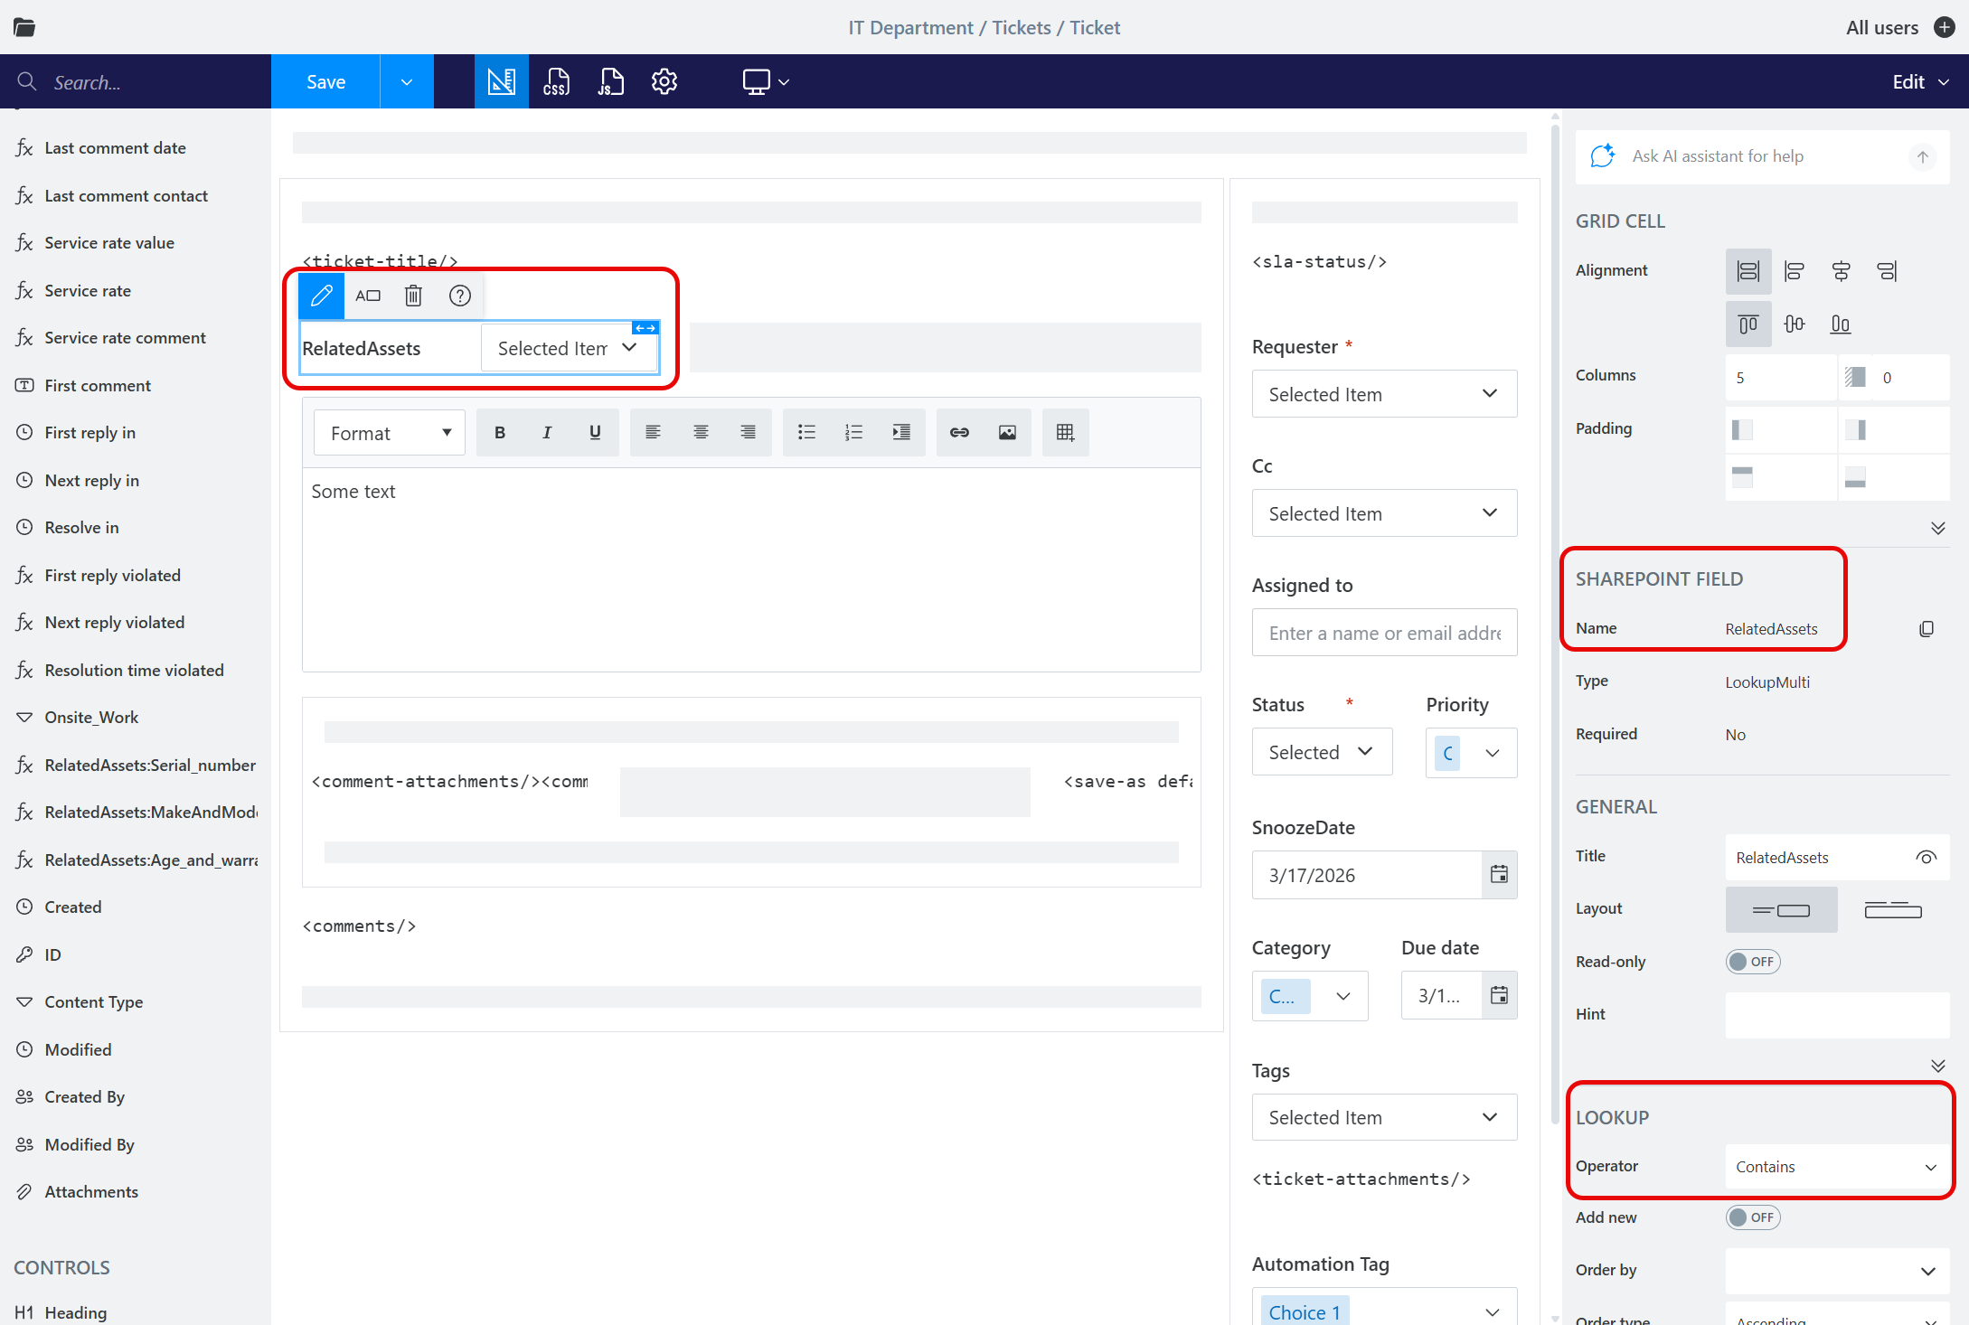The image size is (1969, 1325).
Task: Select Onsite_Work field in sidebar
Action: pyautogui.click(x=91, y=718)
